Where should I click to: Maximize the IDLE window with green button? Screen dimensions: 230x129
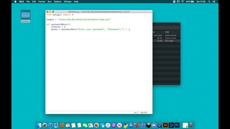(x=53, y=11)
